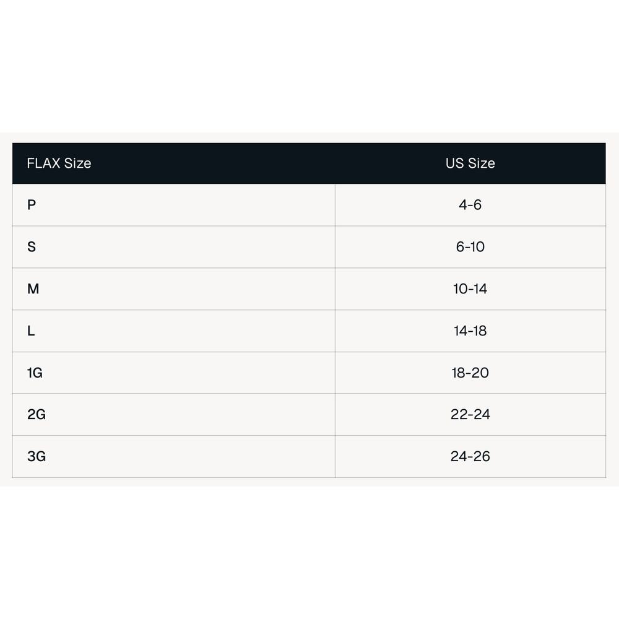
Task: Click the letter G in 3G
Action: pyautogui.click(x=41, y=456)
